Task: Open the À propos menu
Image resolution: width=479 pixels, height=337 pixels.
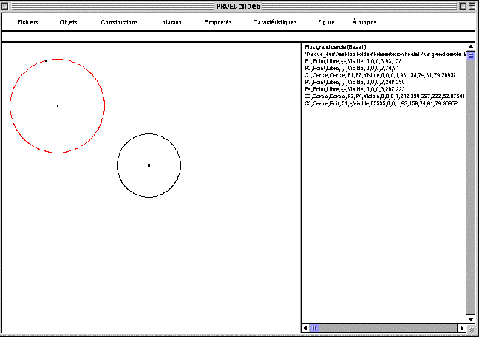Action: click(364, 22)
